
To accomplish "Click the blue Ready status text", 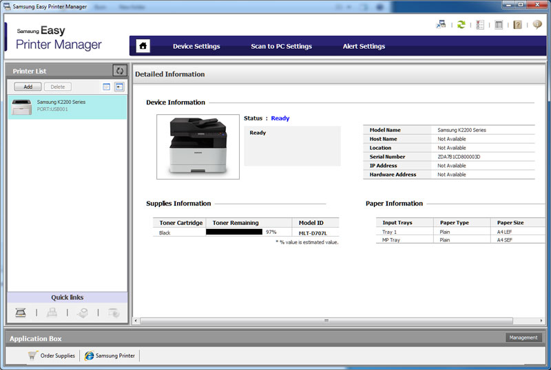I will pos(280,118).
